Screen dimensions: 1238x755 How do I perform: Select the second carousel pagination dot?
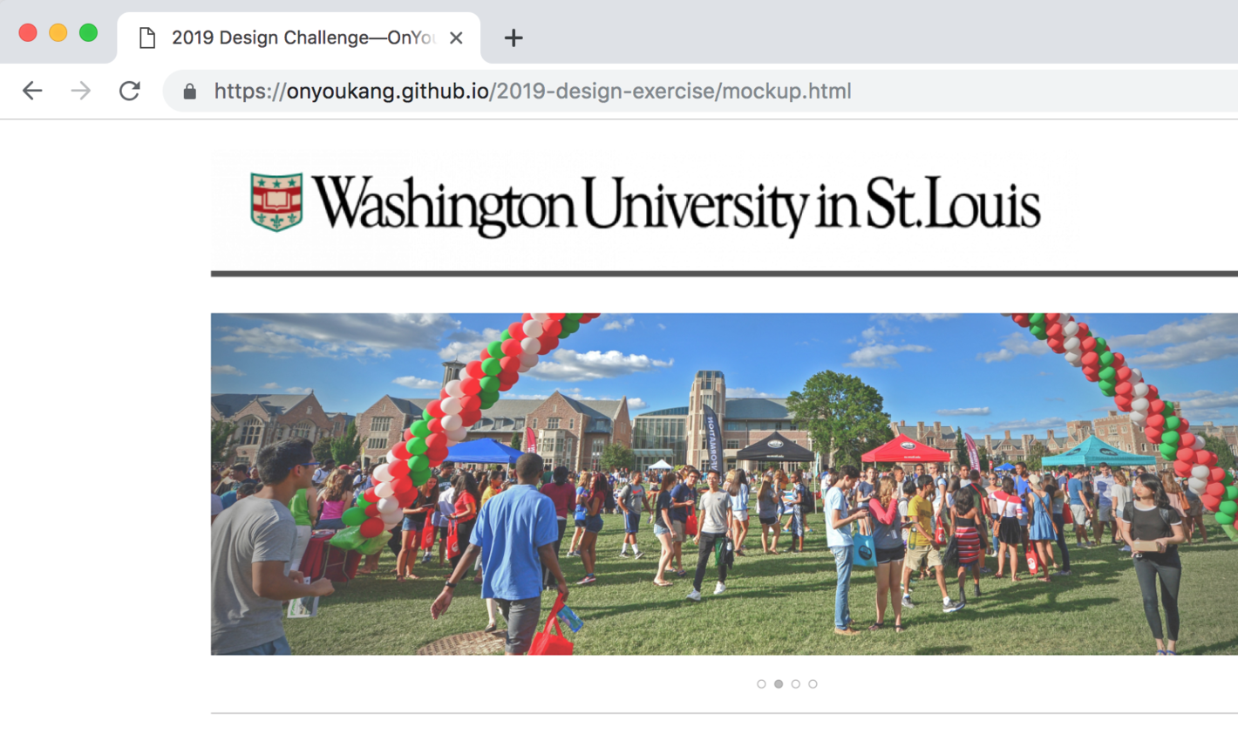779,684
